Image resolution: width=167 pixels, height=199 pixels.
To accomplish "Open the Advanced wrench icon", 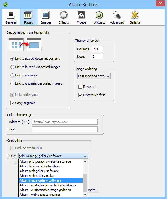I will [x=117, y=15].
